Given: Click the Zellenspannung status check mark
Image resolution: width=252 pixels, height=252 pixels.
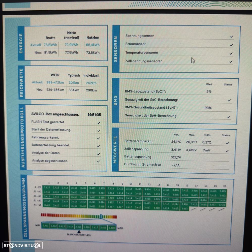Looking at the screenshot, I should point(227,151).
